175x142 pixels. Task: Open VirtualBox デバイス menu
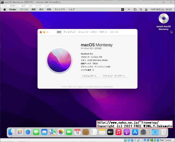pyautogui.click(x=38, y=6)
